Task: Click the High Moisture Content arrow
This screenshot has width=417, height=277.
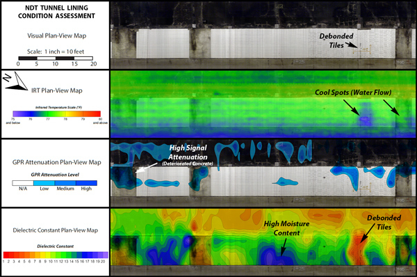Action: [x=284, y=247]
